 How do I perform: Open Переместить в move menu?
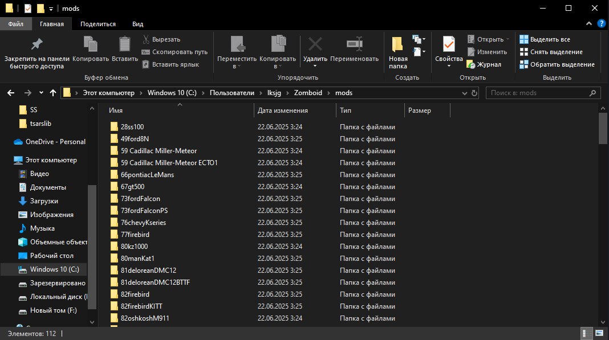237,53
